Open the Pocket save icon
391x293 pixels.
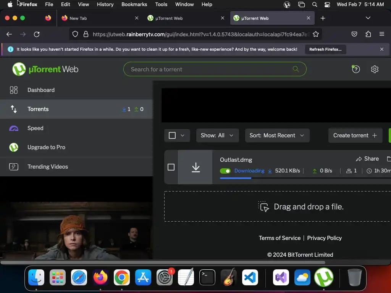(x=354, y=34)
